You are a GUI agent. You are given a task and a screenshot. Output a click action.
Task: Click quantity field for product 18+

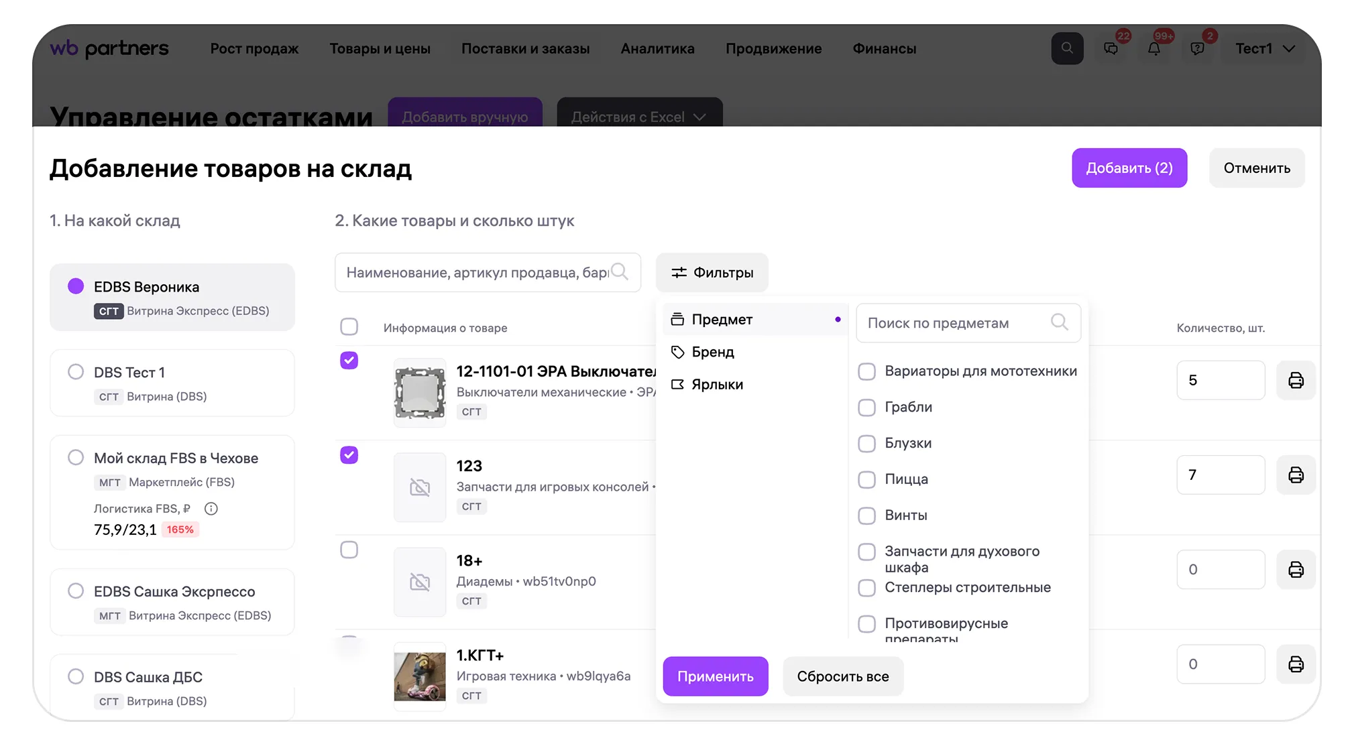1219,570
